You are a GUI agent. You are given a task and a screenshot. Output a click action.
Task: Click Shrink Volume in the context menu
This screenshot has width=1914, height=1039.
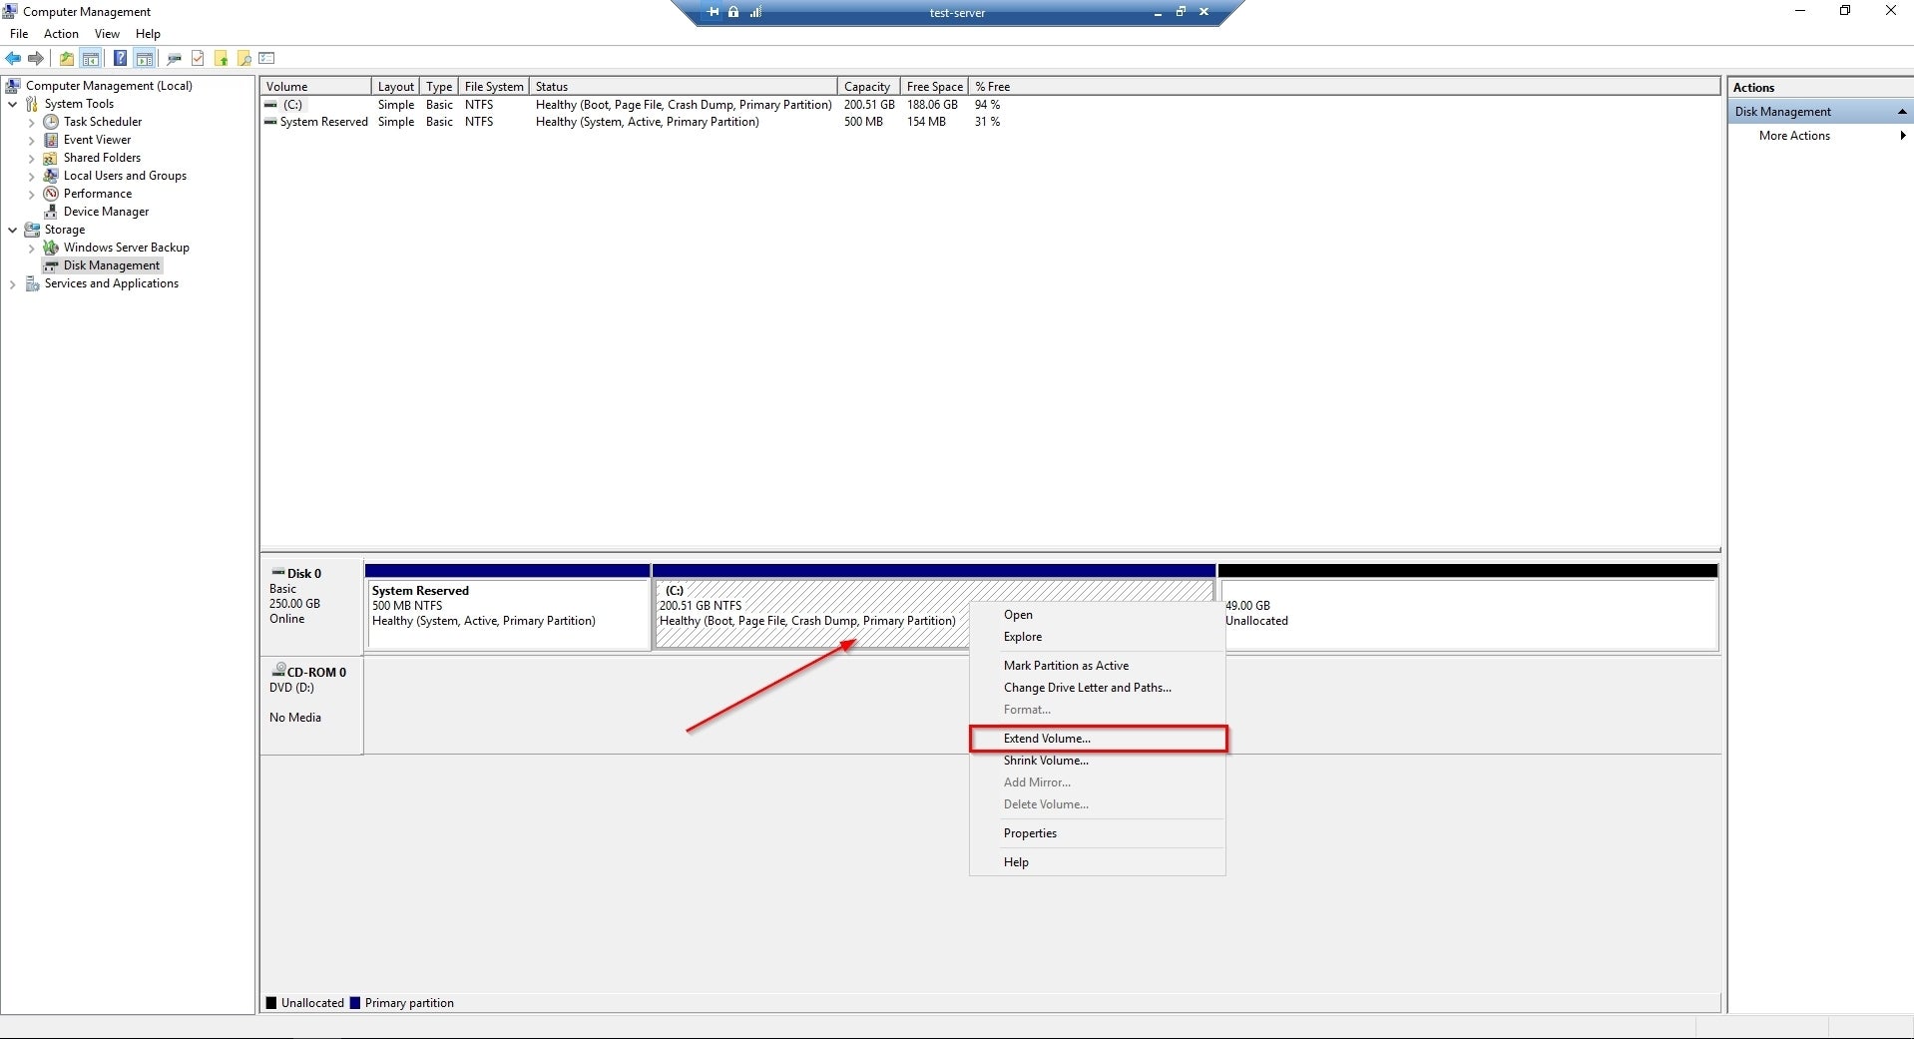tap(1046, 761)
